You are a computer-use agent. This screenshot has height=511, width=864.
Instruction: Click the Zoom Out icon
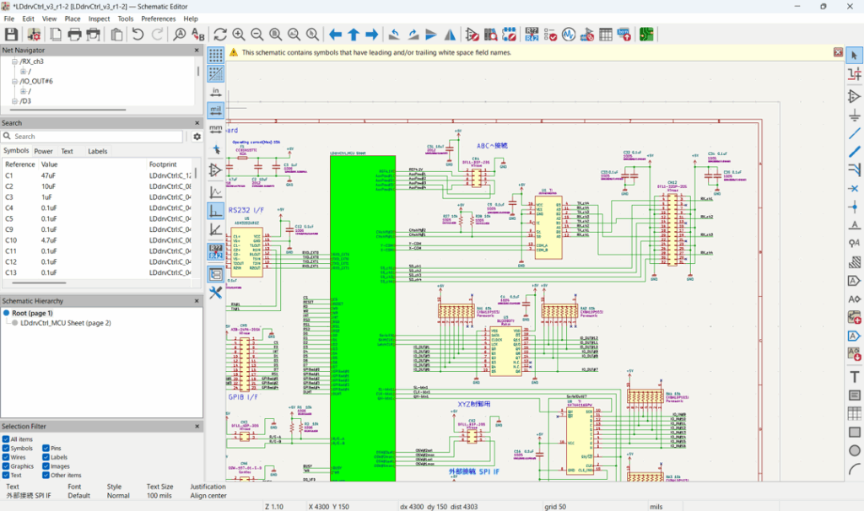pos(256,34)
